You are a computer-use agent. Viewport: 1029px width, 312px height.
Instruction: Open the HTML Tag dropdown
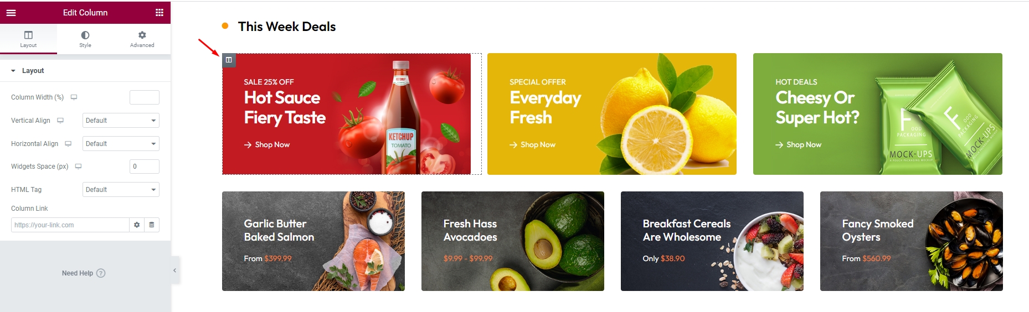click(x=121, y=190)
